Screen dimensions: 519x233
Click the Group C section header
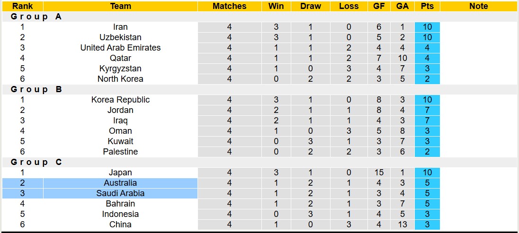point(36,162)
